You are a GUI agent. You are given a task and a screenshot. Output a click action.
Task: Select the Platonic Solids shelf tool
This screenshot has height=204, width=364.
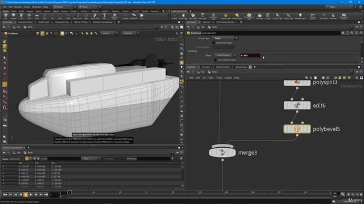114,16
